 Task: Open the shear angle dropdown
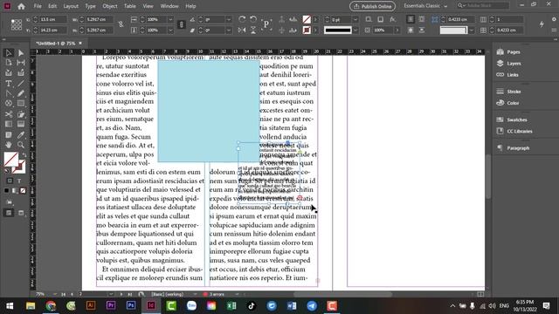pos(229,31)
